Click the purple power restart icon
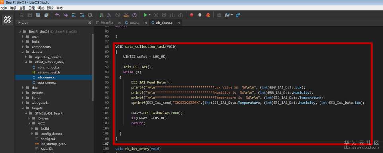 [x=134, y=15]
